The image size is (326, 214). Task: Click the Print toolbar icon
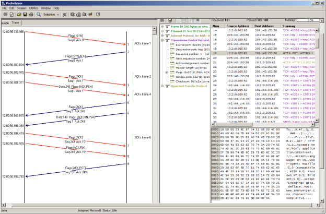[x=31, y=15]
